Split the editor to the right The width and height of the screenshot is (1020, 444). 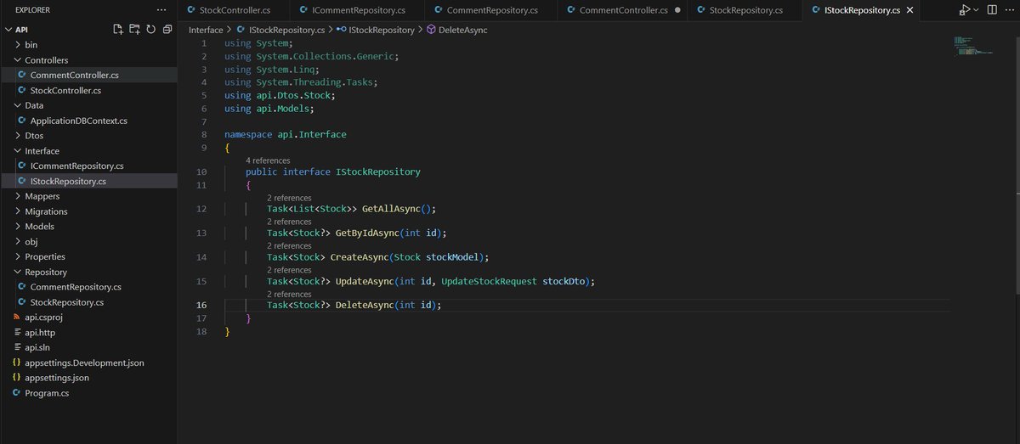click(x=991, y=10)
